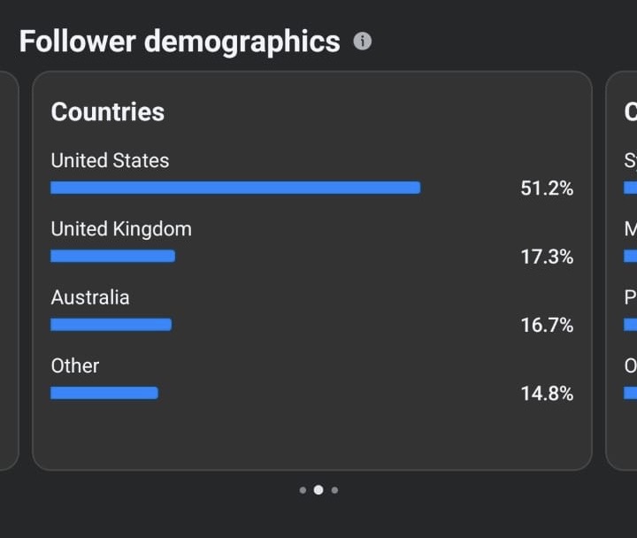637x538 pixels.
Task: Select the middle active carousel dot
Action: click(x=318, y=490)
